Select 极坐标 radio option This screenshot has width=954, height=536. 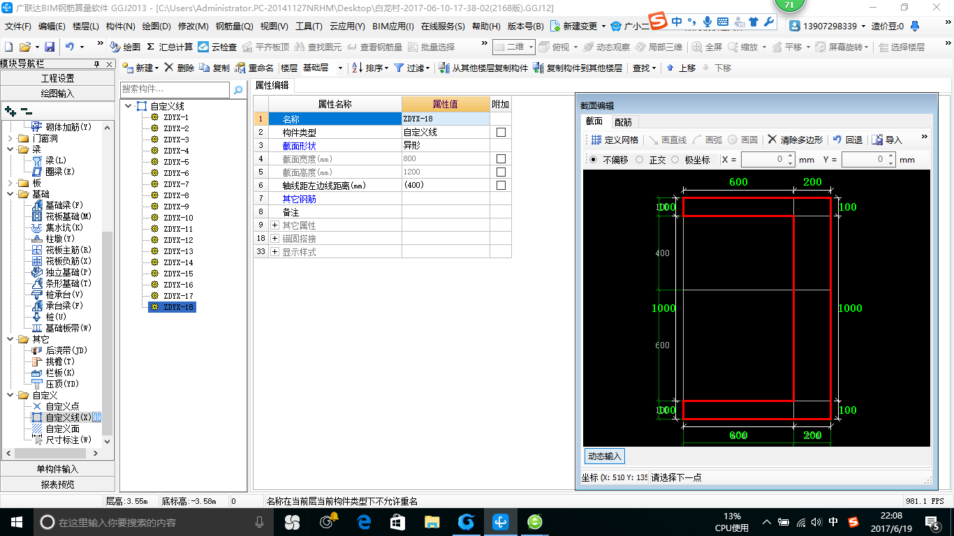[x=675, y=159]
